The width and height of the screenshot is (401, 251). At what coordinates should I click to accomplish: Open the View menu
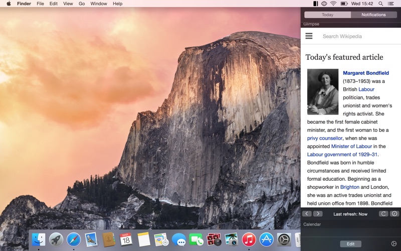(68, 4)
